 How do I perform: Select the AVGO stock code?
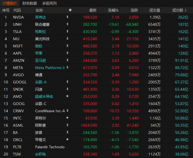click(18, 75)
